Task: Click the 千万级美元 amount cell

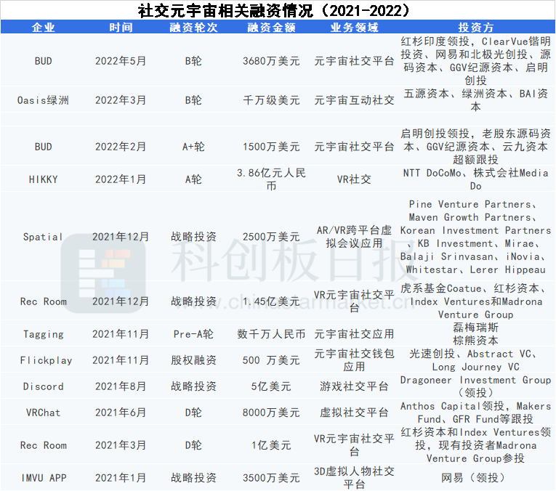Action: [271, 100]
